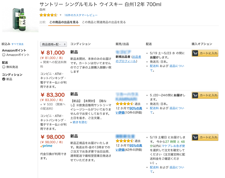The width and height of the screenshot is (225, 178).
Task: Click the コンディション column header
Action: click(80, 44)
